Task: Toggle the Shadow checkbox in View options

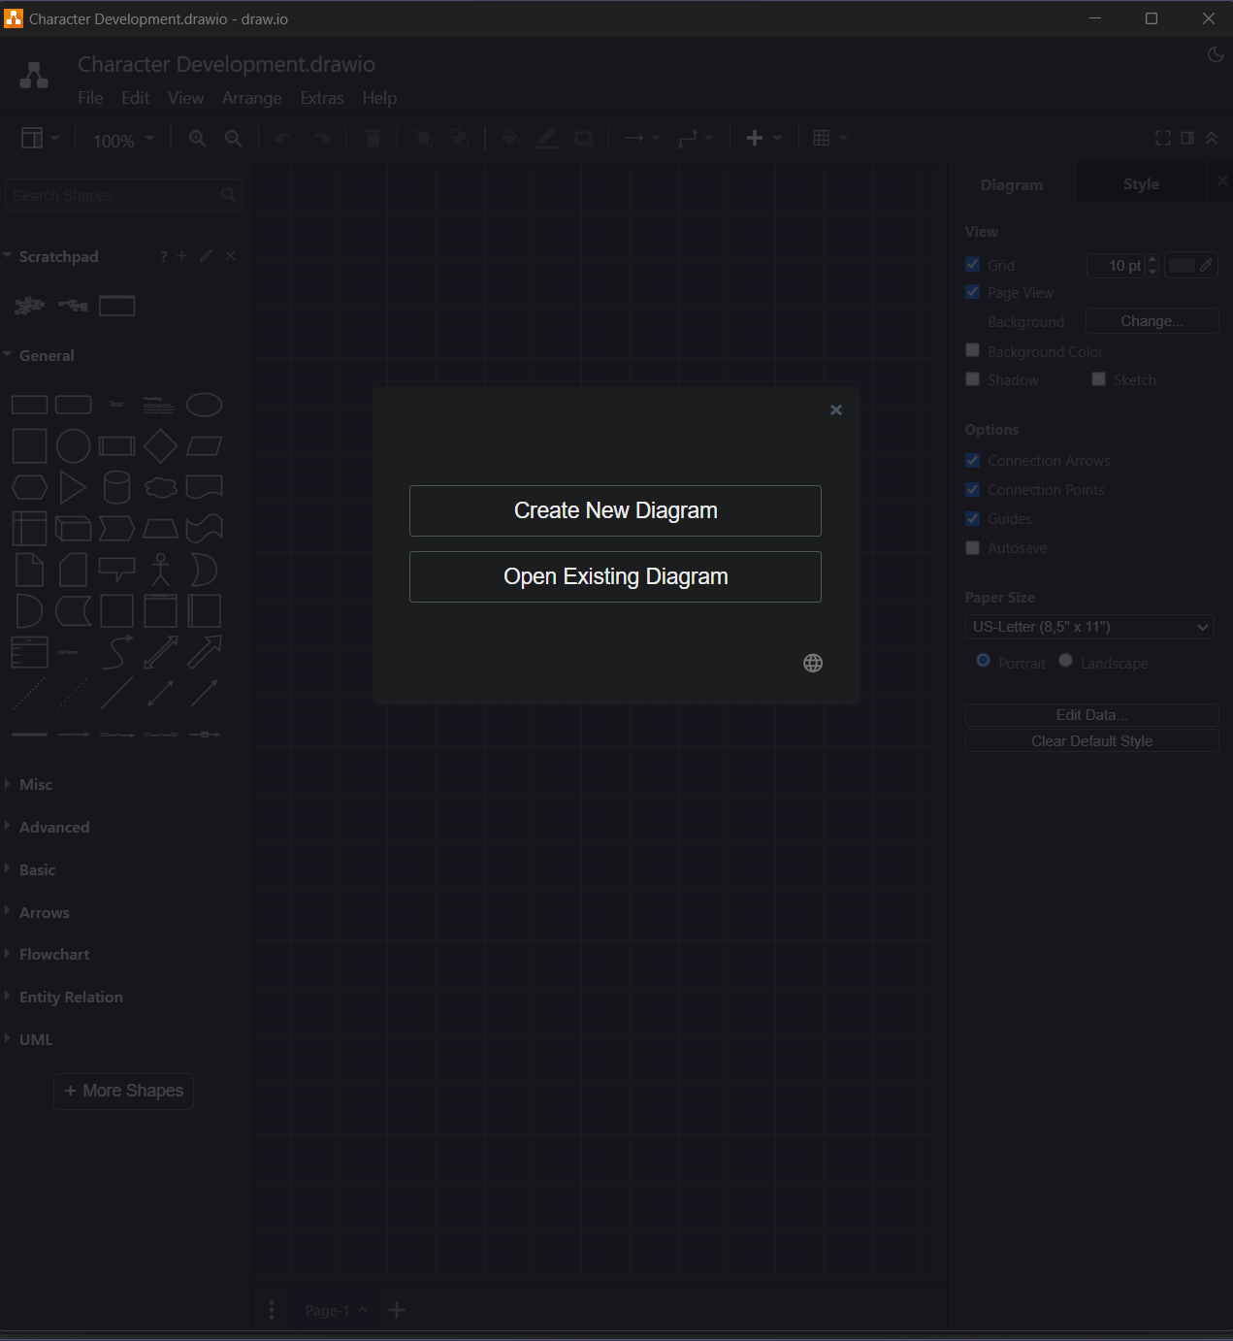Action: pos(972,379)
